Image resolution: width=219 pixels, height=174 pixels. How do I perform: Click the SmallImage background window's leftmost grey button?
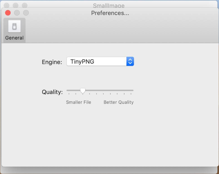coord(6,5)
